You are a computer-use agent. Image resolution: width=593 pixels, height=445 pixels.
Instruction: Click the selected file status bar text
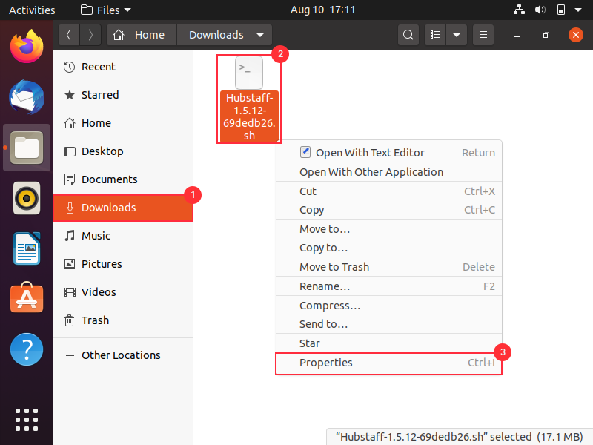(x=459, y=437)
